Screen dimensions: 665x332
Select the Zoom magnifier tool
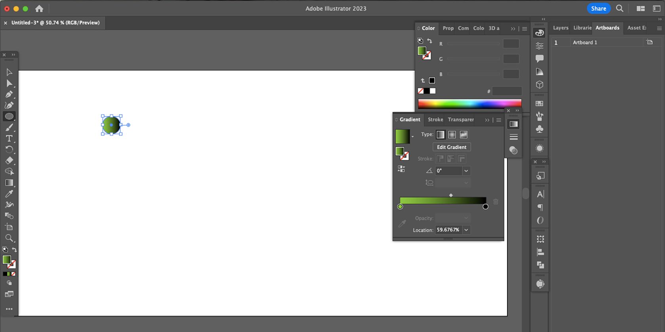(9, 238)
